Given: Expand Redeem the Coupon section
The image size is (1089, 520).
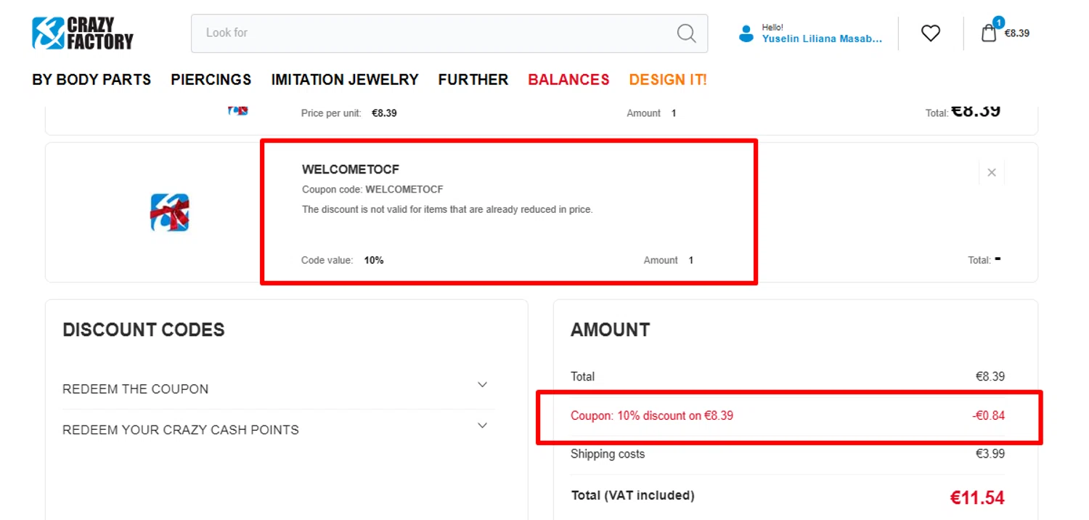Looking at the screenshot, I should [x=135, y=389].
